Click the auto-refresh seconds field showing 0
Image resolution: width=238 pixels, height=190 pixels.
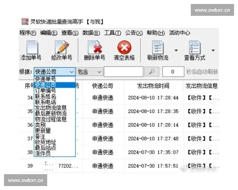click(173, 72)
